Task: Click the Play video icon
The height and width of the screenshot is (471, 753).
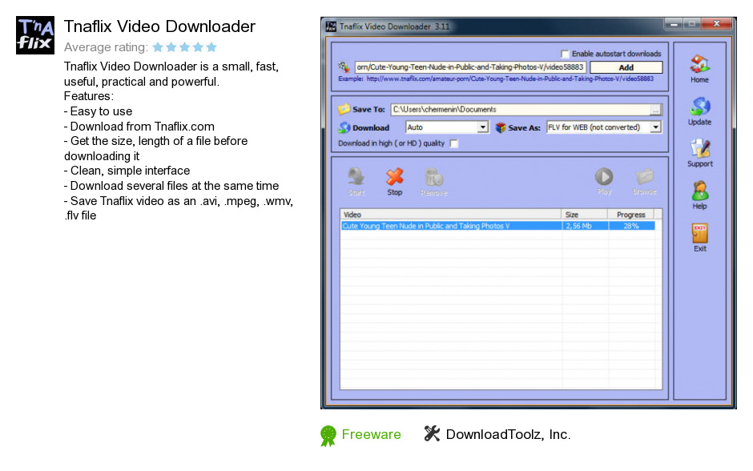Action: 604,176
